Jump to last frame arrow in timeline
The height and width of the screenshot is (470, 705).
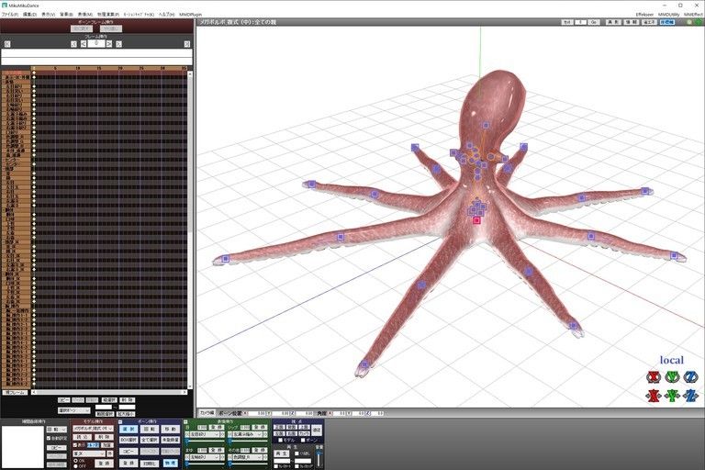(x=187, y=44)
